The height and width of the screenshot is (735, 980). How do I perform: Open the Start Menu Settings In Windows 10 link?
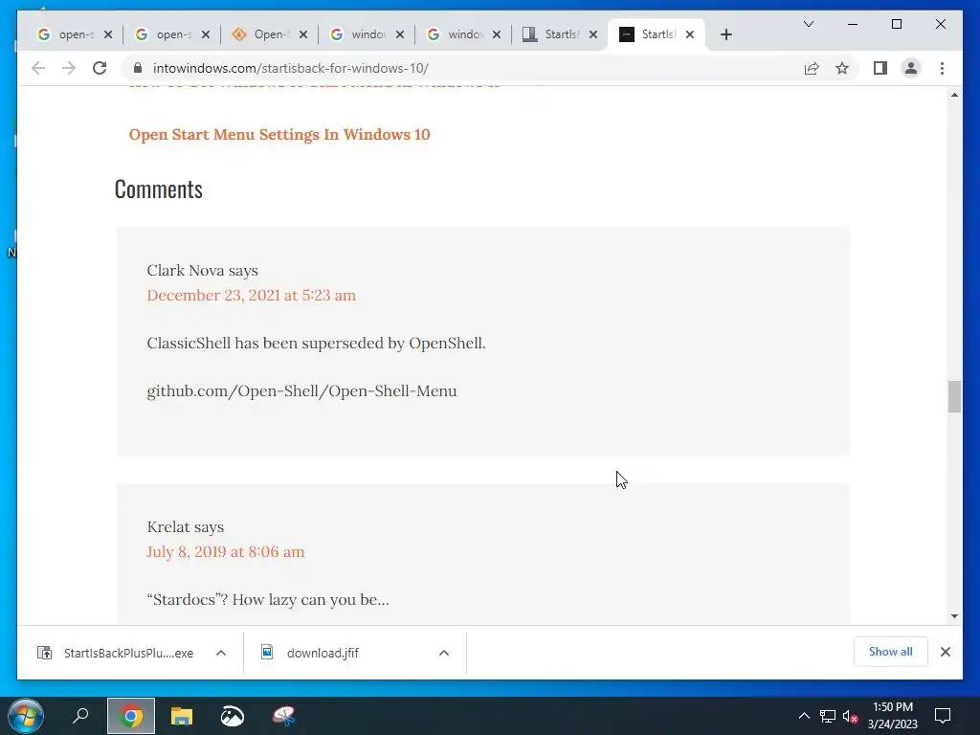(x=279, y=134)
